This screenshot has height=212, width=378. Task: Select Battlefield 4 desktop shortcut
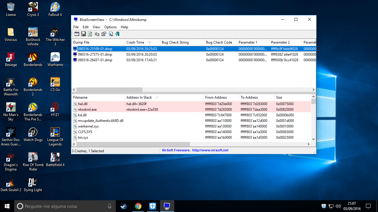click(55, 160)
